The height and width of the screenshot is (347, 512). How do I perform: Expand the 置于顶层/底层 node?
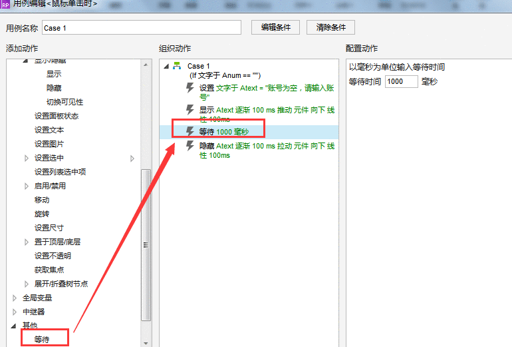click(27, 242)
